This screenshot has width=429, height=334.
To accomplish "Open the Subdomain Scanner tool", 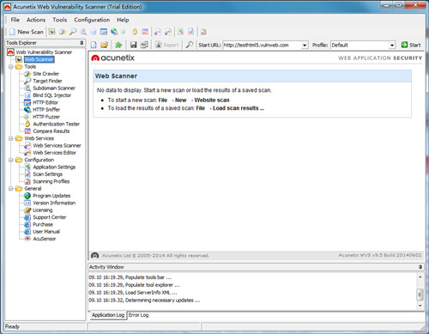I will (54, 88).
